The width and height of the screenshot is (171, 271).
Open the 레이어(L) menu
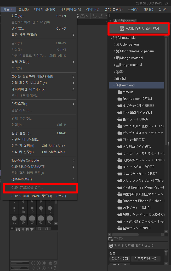[93, 9]
